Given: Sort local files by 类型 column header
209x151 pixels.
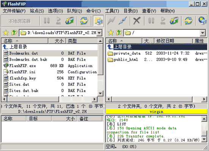Looking at the screenshot, I should pos(82,41).
